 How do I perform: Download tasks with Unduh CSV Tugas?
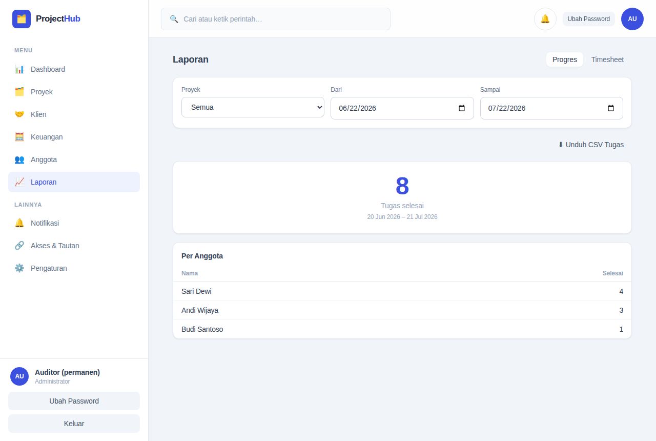[591, 145]
